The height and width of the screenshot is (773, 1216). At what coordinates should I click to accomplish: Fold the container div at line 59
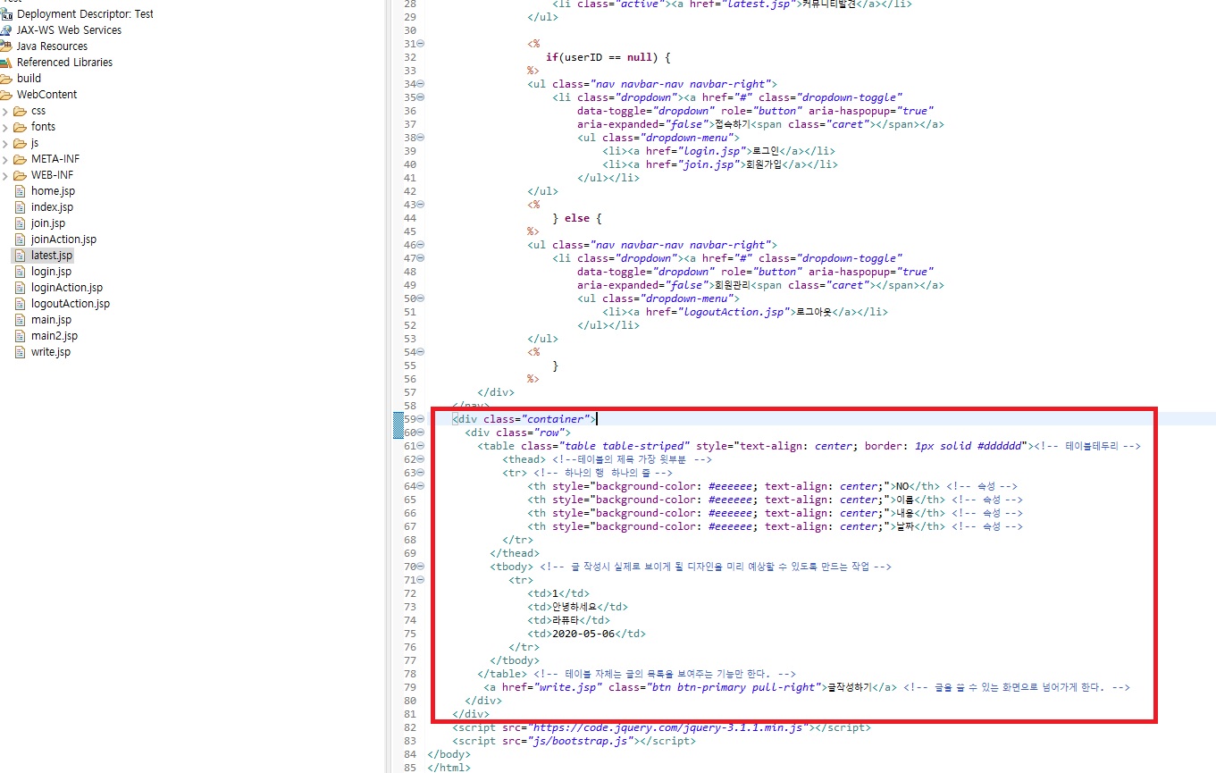(421, 419)
